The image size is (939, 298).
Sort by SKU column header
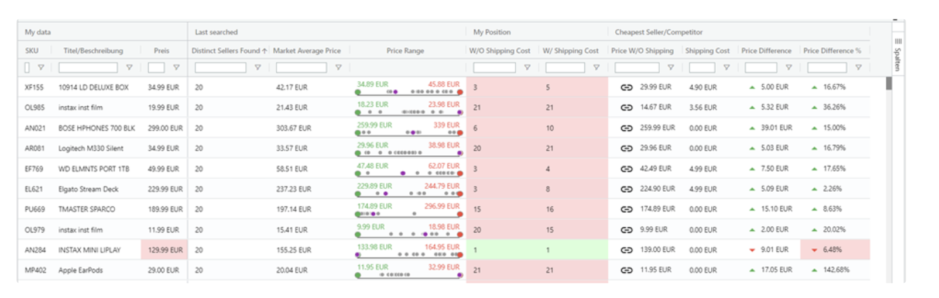point(32,51)
